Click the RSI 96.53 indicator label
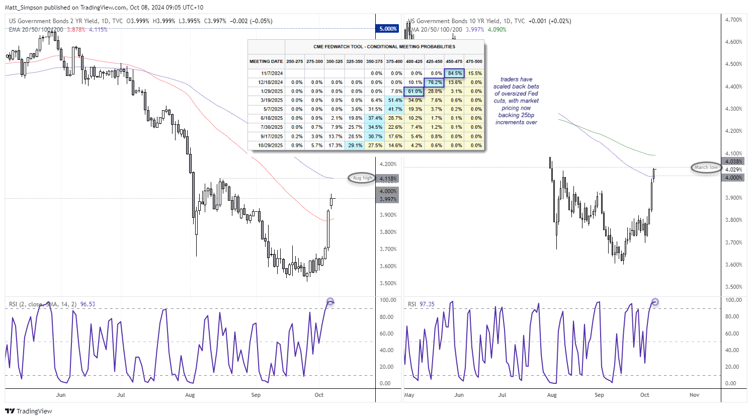 52,304
